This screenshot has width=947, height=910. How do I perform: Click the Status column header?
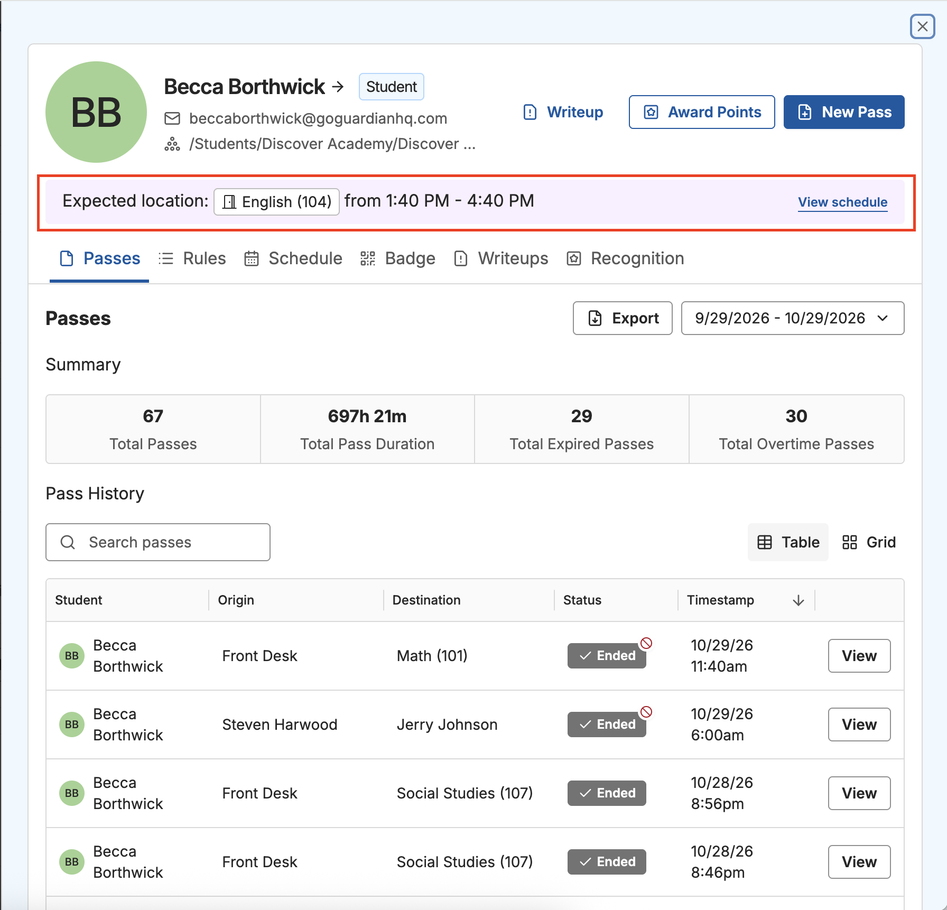[582, 600]
